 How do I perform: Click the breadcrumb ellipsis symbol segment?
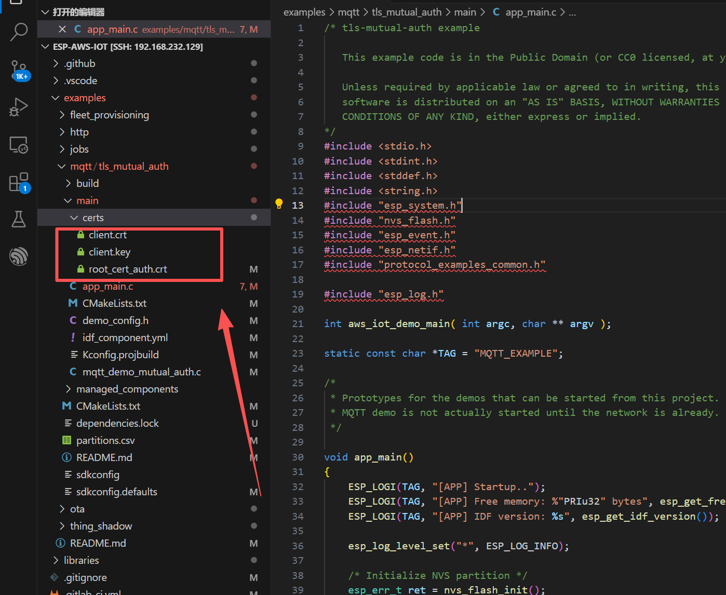click(x=572, y=12)
